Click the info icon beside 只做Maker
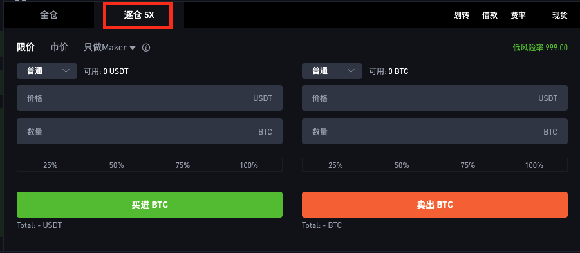The height and width of the screenshot is (253, 580). 147,48
